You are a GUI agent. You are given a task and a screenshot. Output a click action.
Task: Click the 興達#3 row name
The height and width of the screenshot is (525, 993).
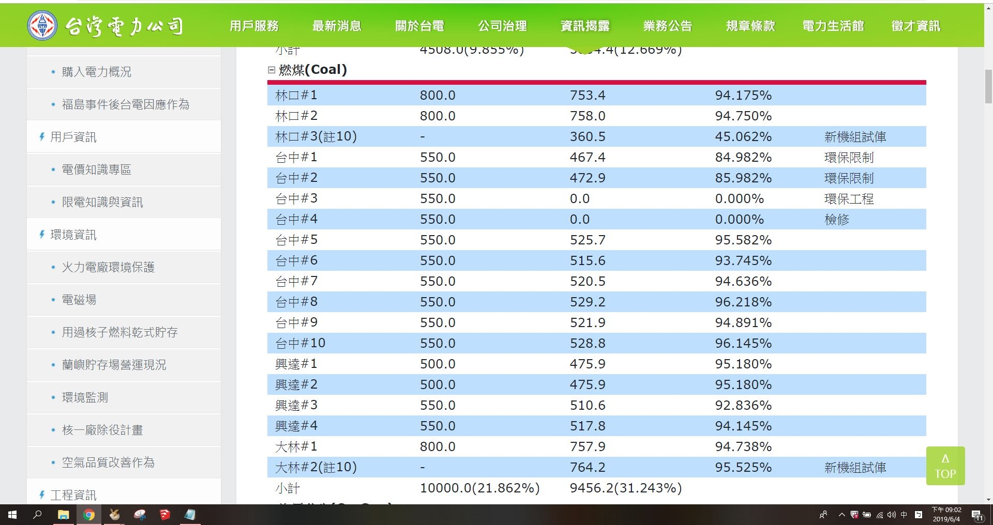point(296,405)
